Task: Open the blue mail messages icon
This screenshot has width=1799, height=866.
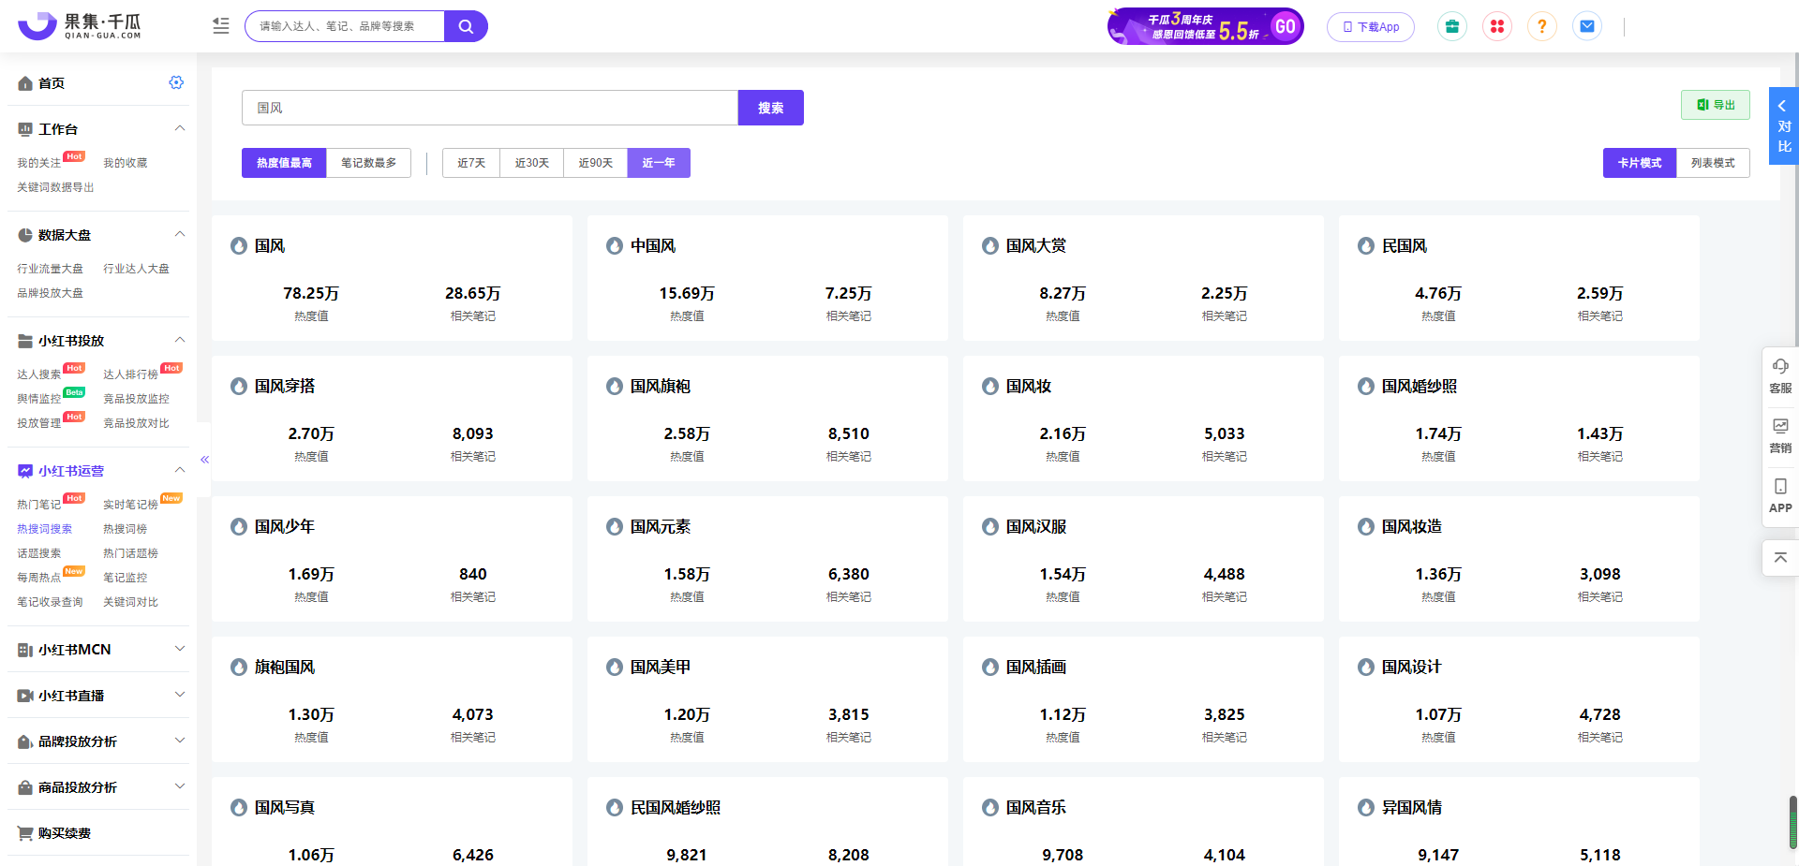Action: coord(1586,26)
